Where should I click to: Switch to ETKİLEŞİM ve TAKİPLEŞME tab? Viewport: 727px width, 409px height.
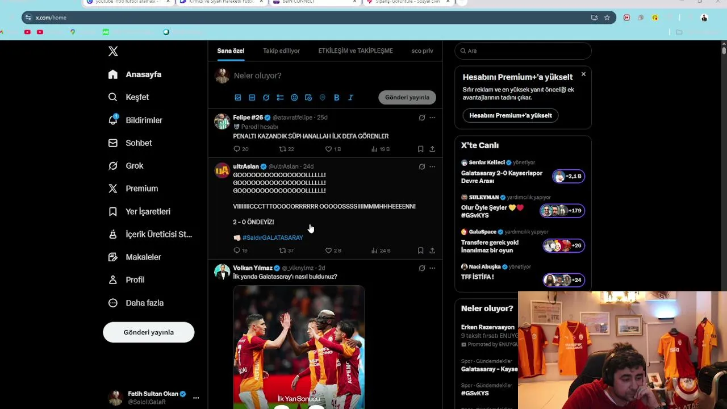[356, 51]
